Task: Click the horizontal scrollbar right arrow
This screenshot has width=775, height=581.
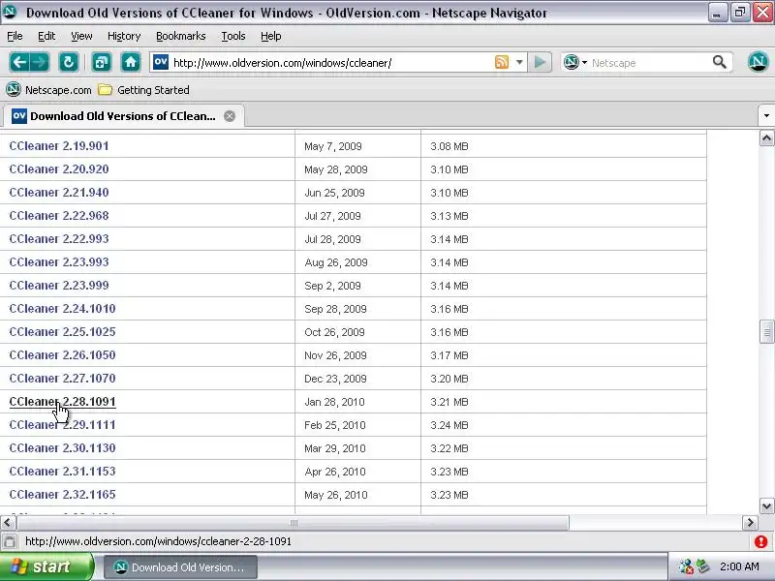Action: [750, 523]
